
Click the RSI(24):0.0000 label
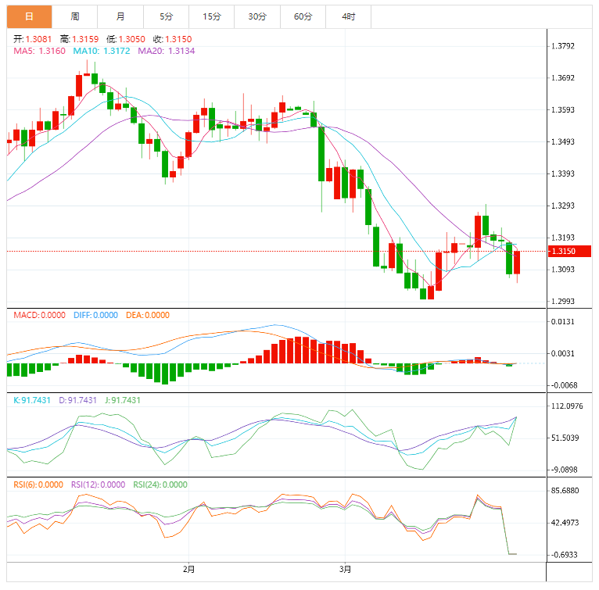point(160,485)
